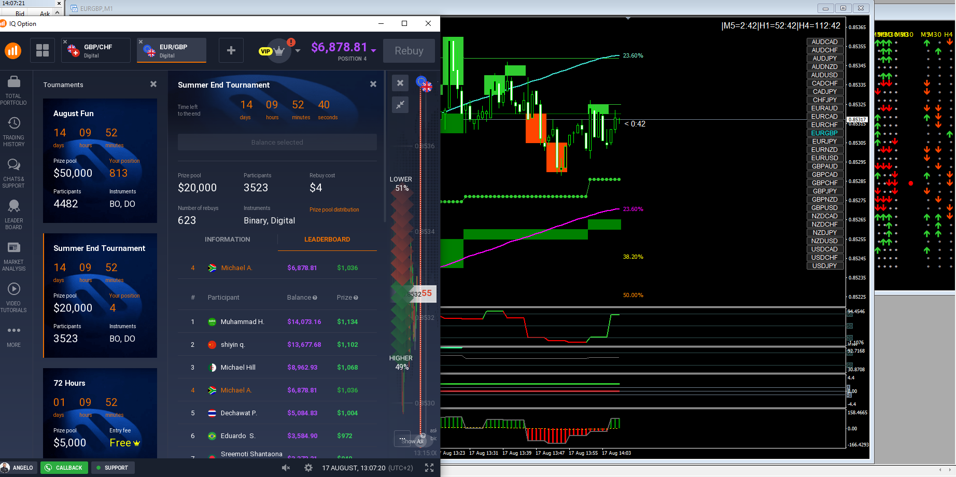
Task: Restore the EURGBP,M1 chart window
Action: [843, 8]
